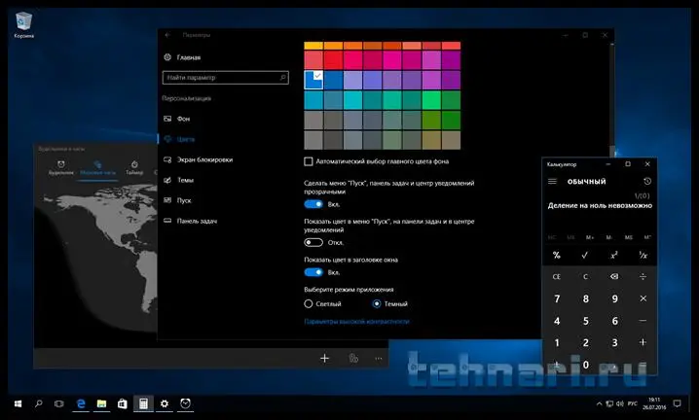This screenshot has height=420, width=699.
Task: Open the calculator hamburger menu
Action: (x=553, y=182)
